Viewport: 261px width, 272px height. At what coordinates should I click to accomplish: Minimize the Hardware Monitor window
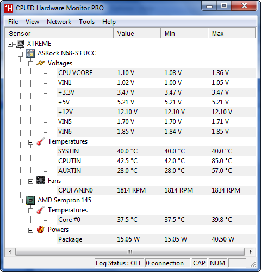(209, 6)
